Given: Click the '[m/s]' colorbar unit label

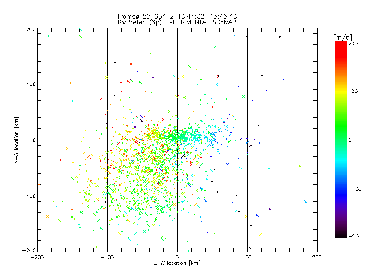Looking at the screenshot, I should point(343,37).
